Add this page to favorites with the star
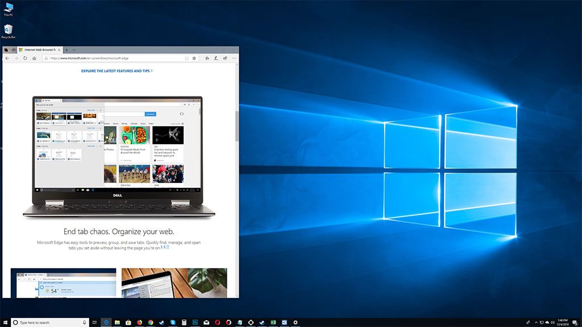The height and width of the screenshot is (327, 582). click(194, 58)
